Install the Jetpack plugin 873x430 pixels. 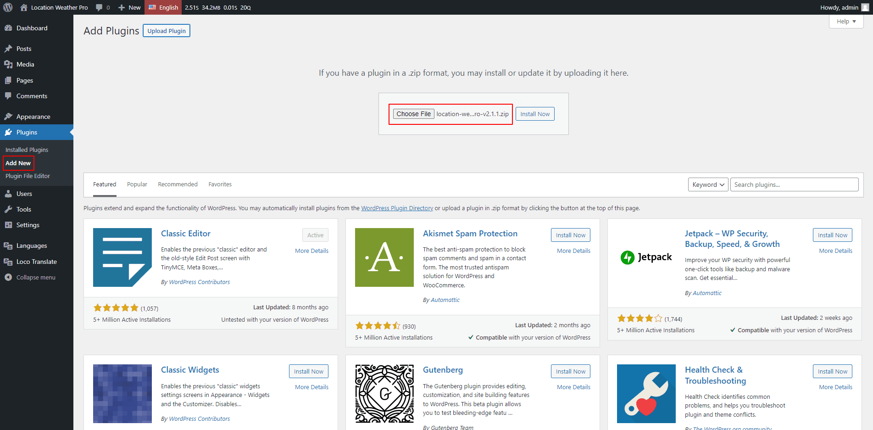click(x=832, y=235)
